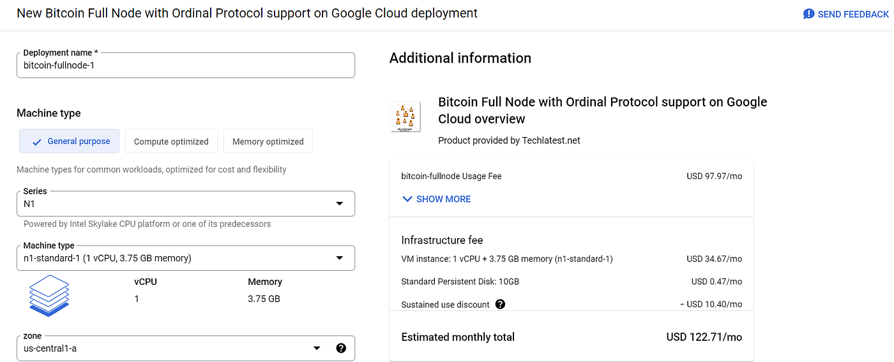
Task: Click the Standard Persistent Disk: 10GB line
Action: point(460,281)
